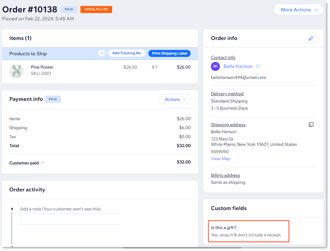Open the View Map link

(x=220, y=158)
